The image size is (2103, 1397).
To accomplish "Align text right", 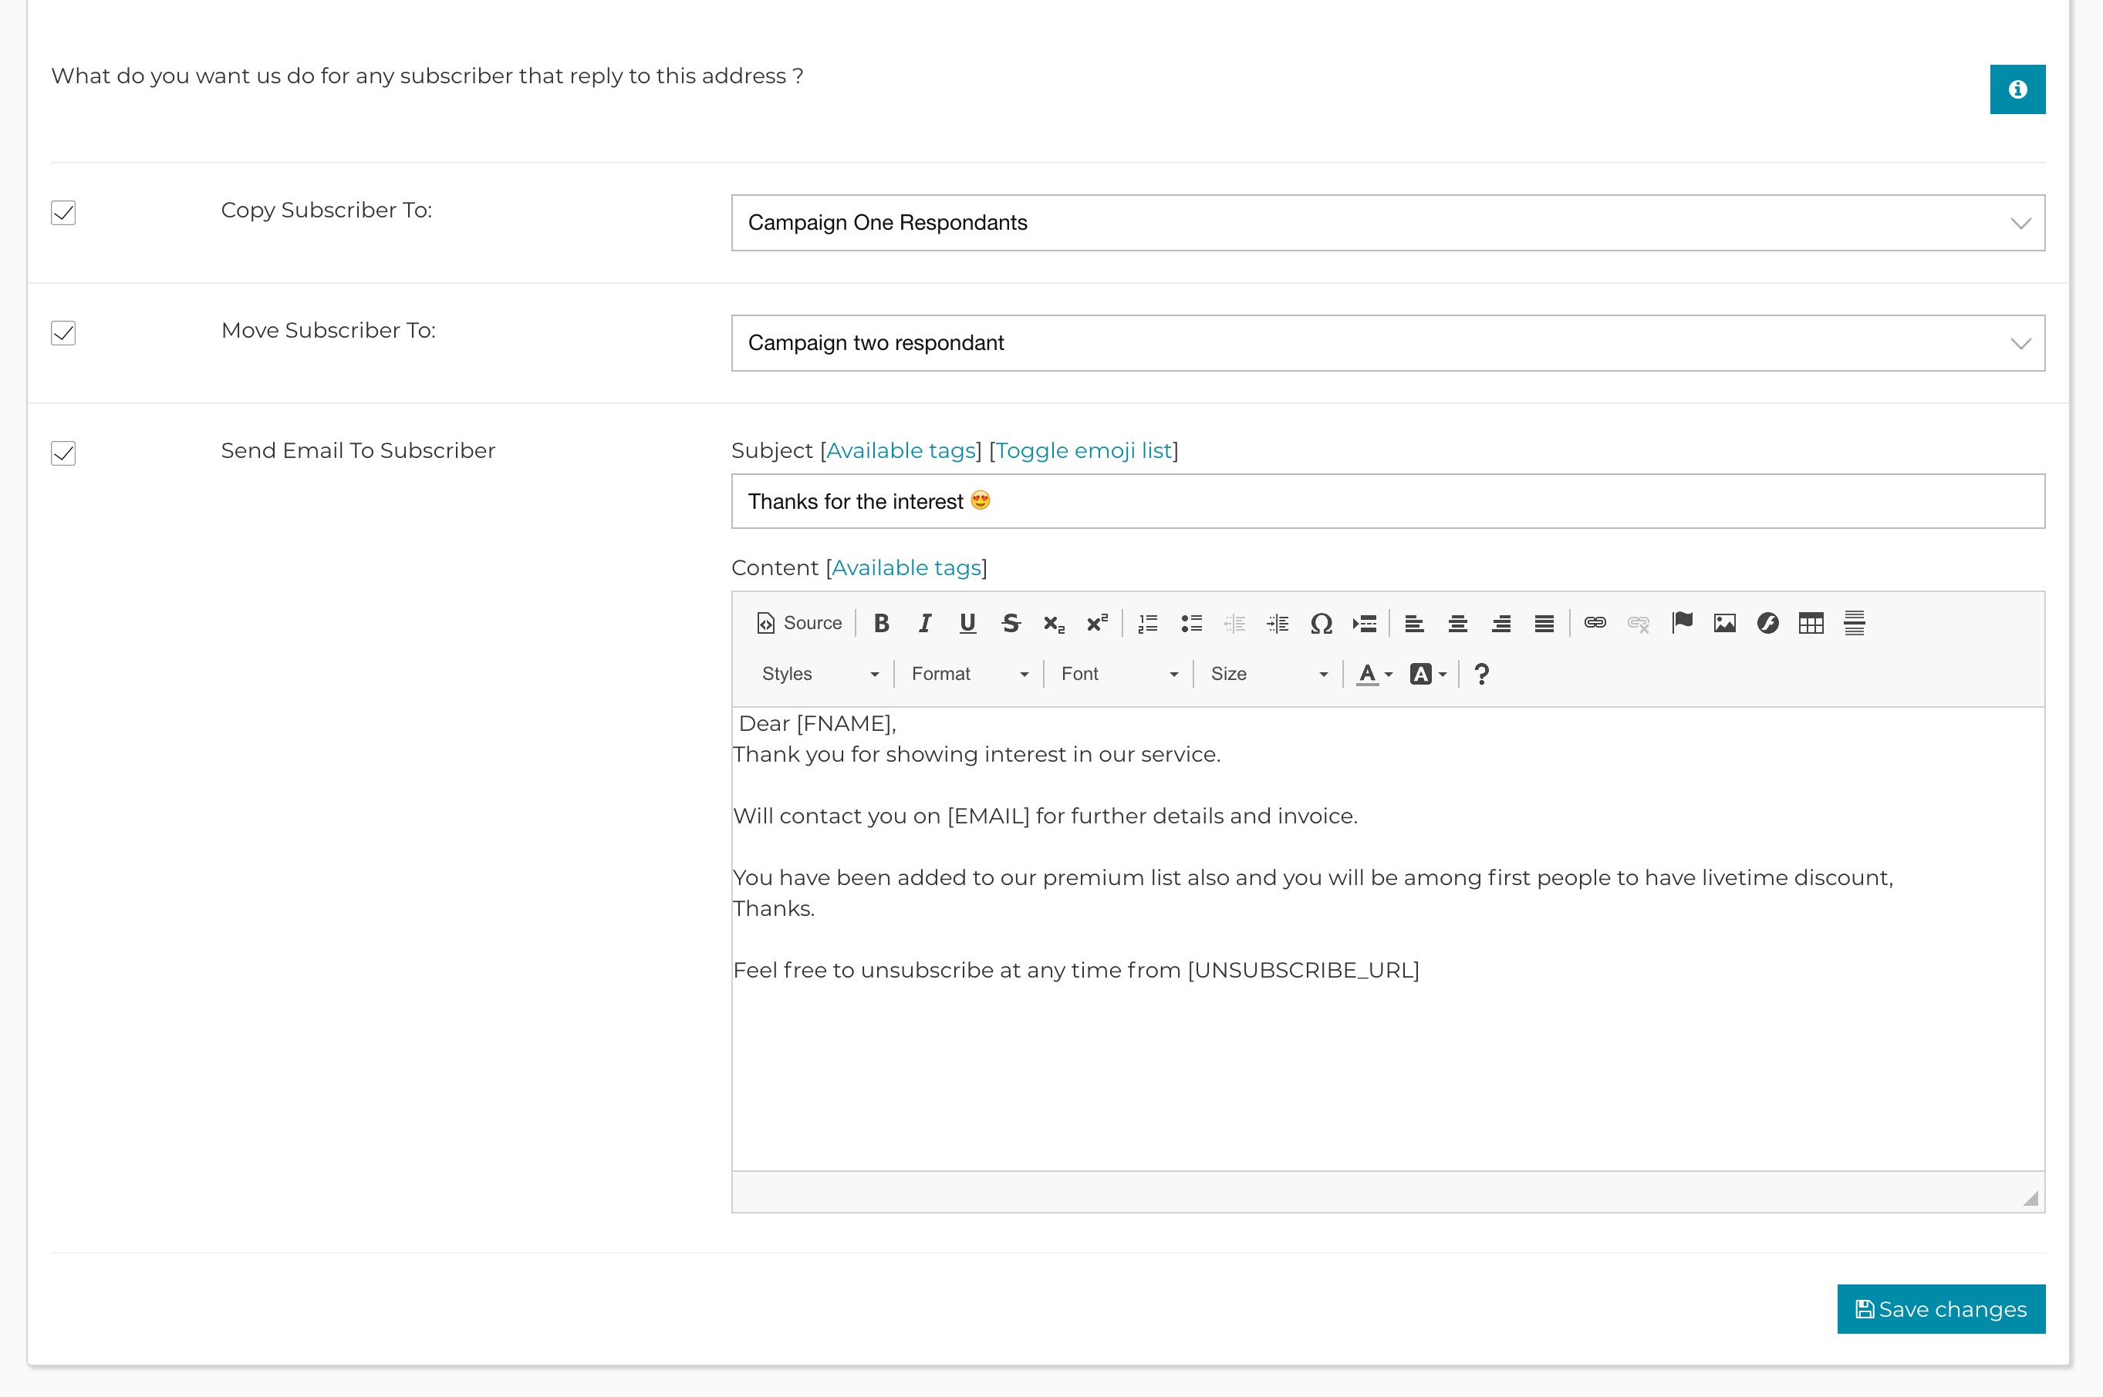I will click(x=1501, y=623).
